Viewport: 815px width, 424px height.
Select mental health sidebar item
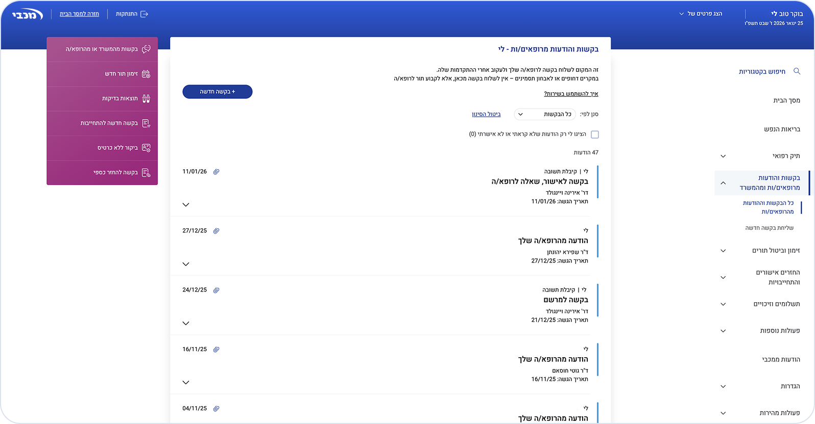pyautogui.click(x=782, y=129)
